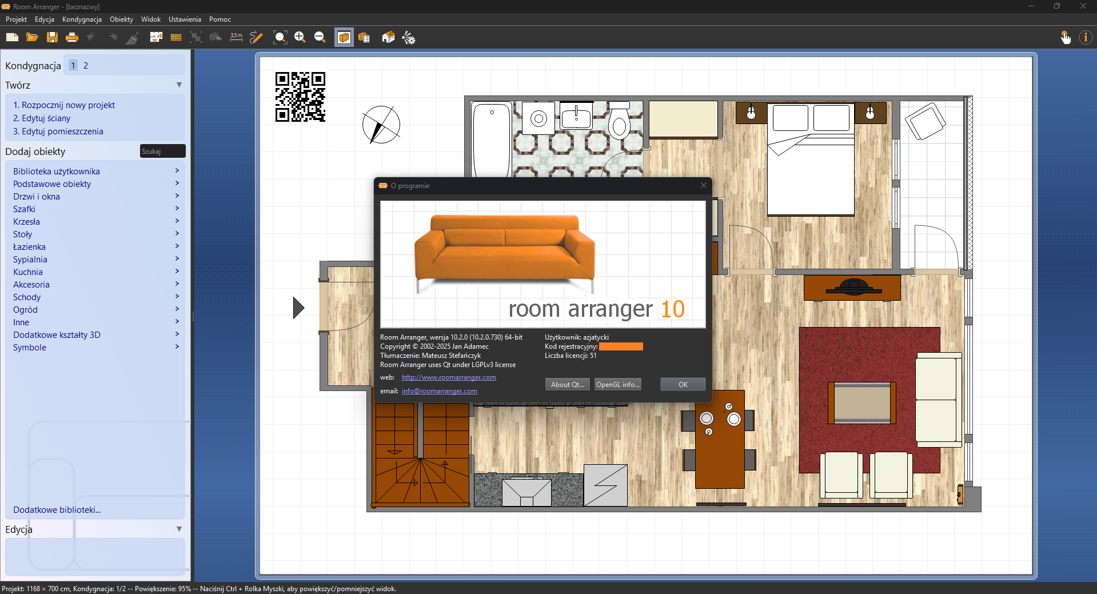The height and width of the screenshot is (594, 1097).
Task: Open the Ustawienia menu
Action: (x=185, y=19)
